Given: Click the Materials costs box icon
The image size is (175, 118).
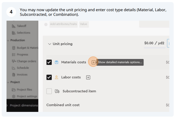Looking at the screenshot, I should tap(56, 62).
